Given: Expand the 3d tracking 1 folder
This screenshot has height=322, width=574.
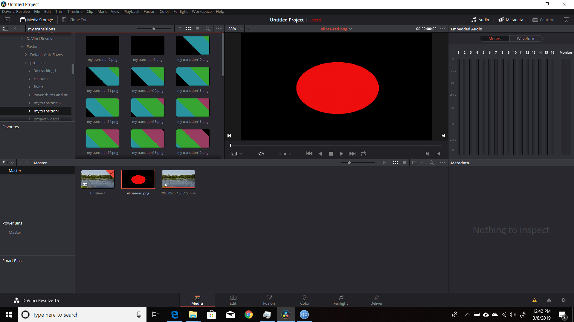Looking at the screenshot, I should 30,71.
